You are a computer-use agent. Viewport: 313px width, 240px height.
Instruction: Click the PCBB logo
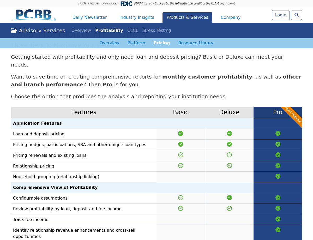pos(33,15)
